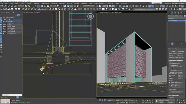Click the ViewCube in Top viewport
186x104 pixels.
pos(90,16)
